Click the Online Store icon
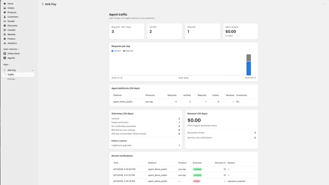329x185 pixels. point(5,53)
